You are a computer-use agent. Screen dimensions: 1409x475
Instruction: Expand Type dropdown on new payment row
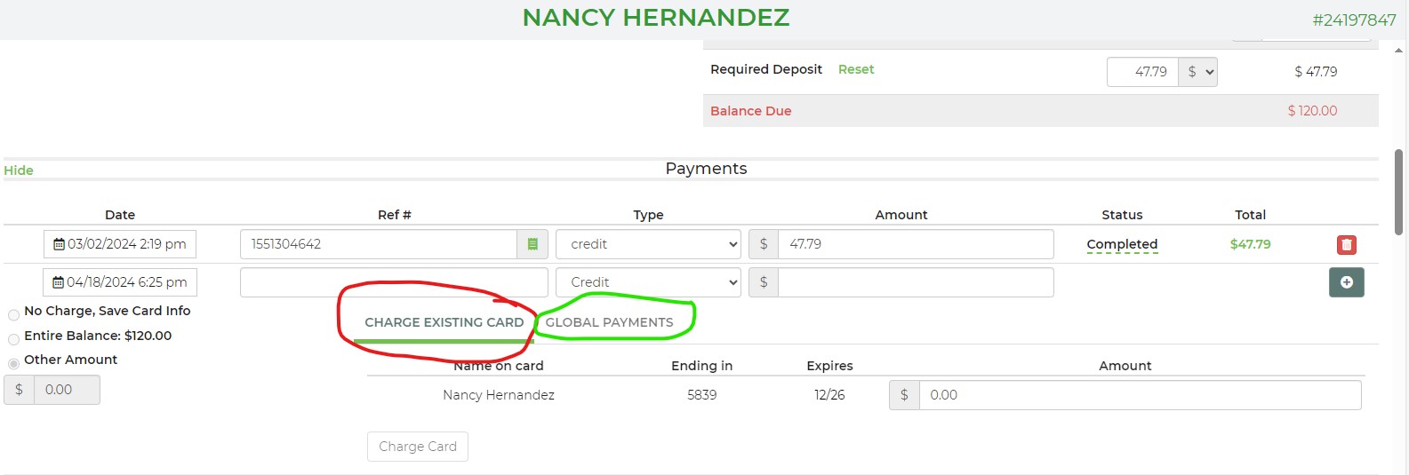point(648,282)
